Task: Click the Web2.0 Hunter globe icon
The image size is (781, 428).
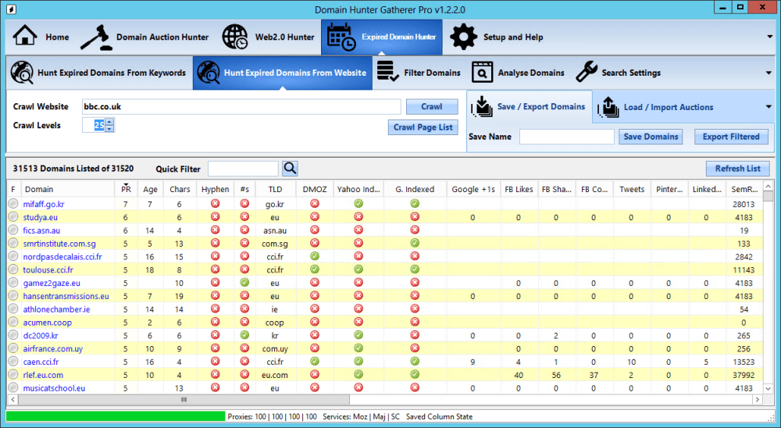Action: click(235, 37)
